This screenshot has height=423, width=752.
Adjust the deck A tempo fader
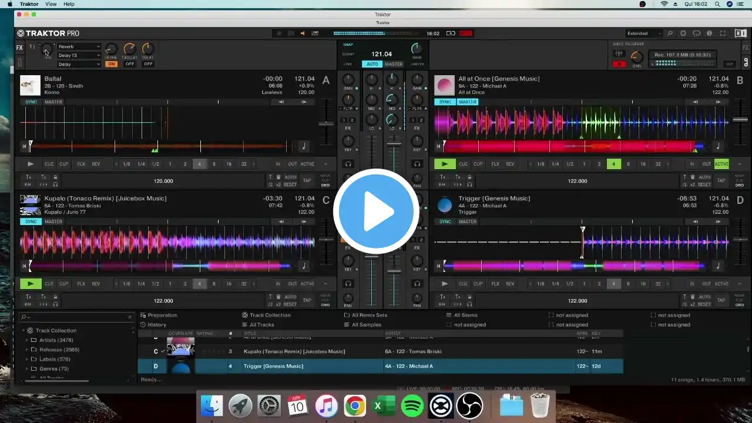(x=326, y=123)
